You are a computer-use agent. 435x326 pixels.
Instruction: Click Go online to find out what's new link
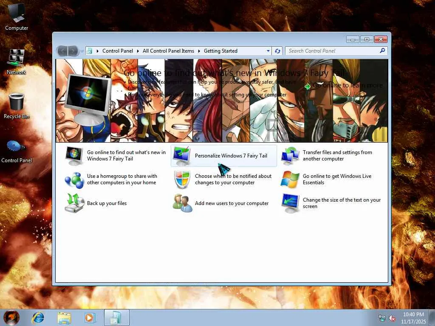point(126,155)
